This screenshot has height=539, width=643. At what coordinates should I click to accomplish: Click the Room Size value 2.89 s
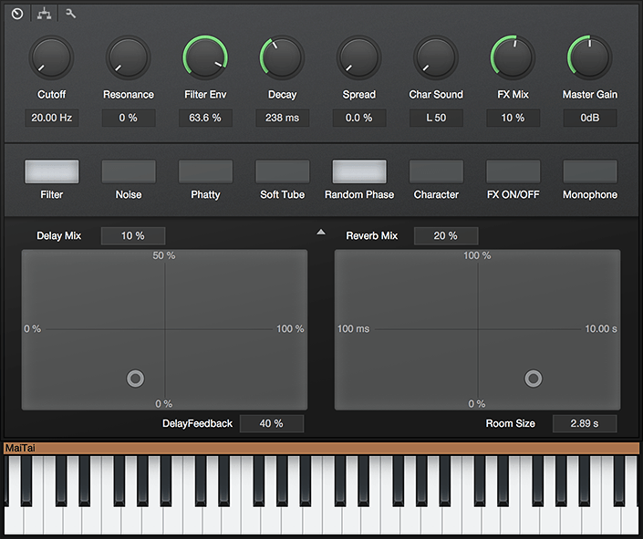pos(585,423)
